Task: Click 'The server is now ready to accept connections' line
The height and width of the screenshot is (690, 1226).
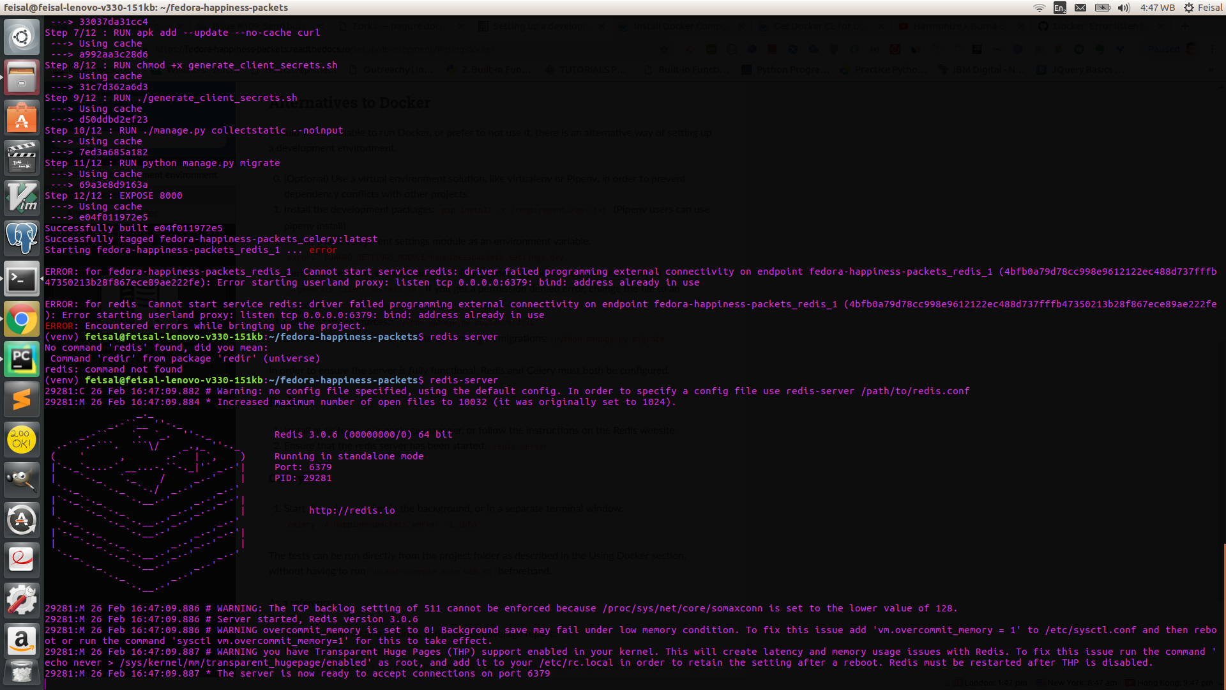Action: (x=298, y=673)
